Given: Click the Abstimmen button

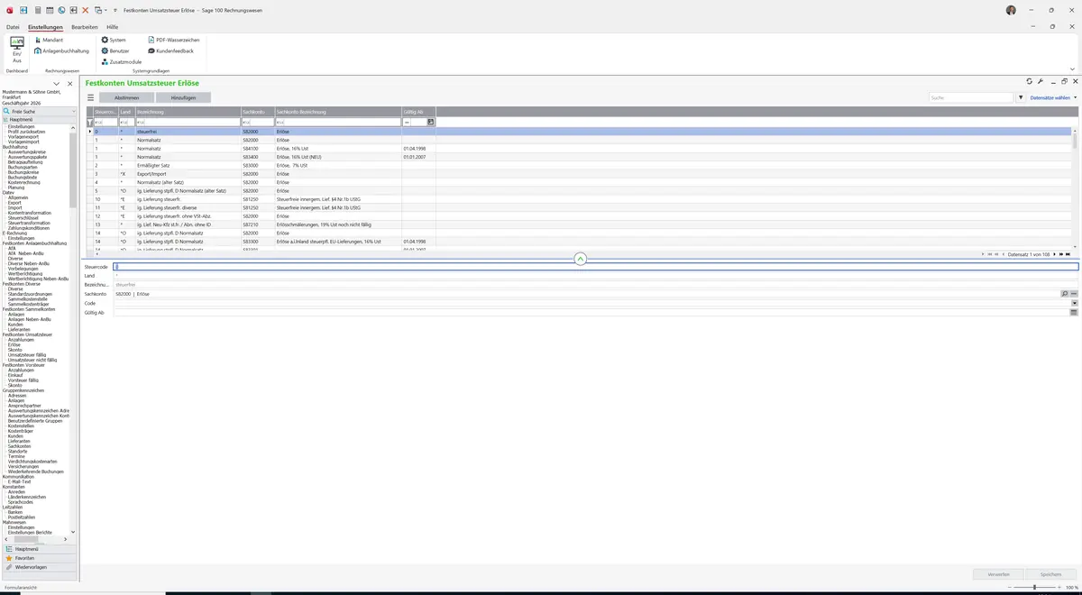Looking at the screenshot, I should click(126, 97).
